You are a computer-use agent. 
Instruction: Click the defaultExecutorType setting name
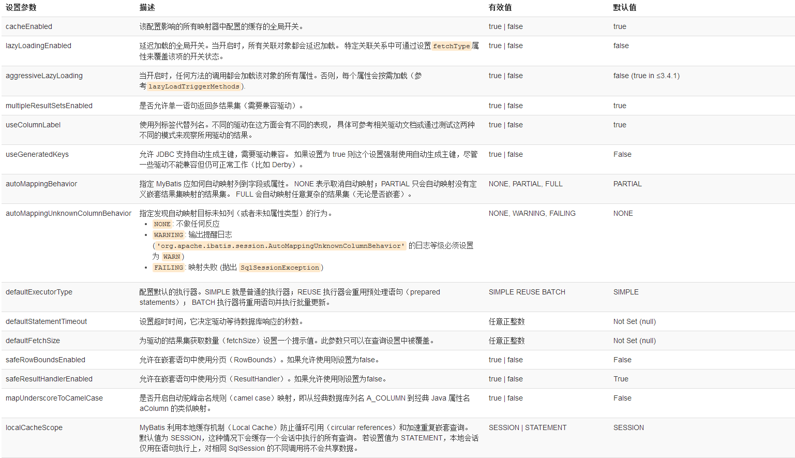39,292
